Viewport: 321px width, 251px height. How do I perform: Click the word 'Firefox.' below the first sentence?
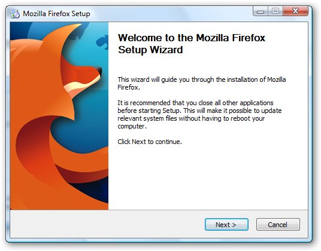129,87
